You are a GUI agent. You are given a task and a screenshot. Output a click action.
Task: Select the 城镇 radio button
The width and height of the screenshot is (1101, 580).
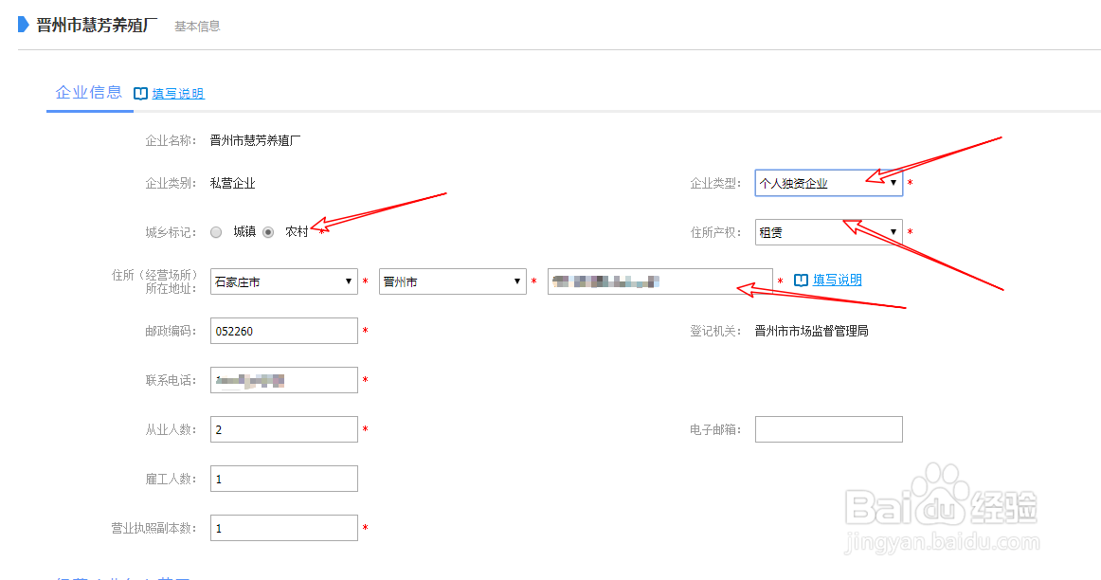point(216,232)
